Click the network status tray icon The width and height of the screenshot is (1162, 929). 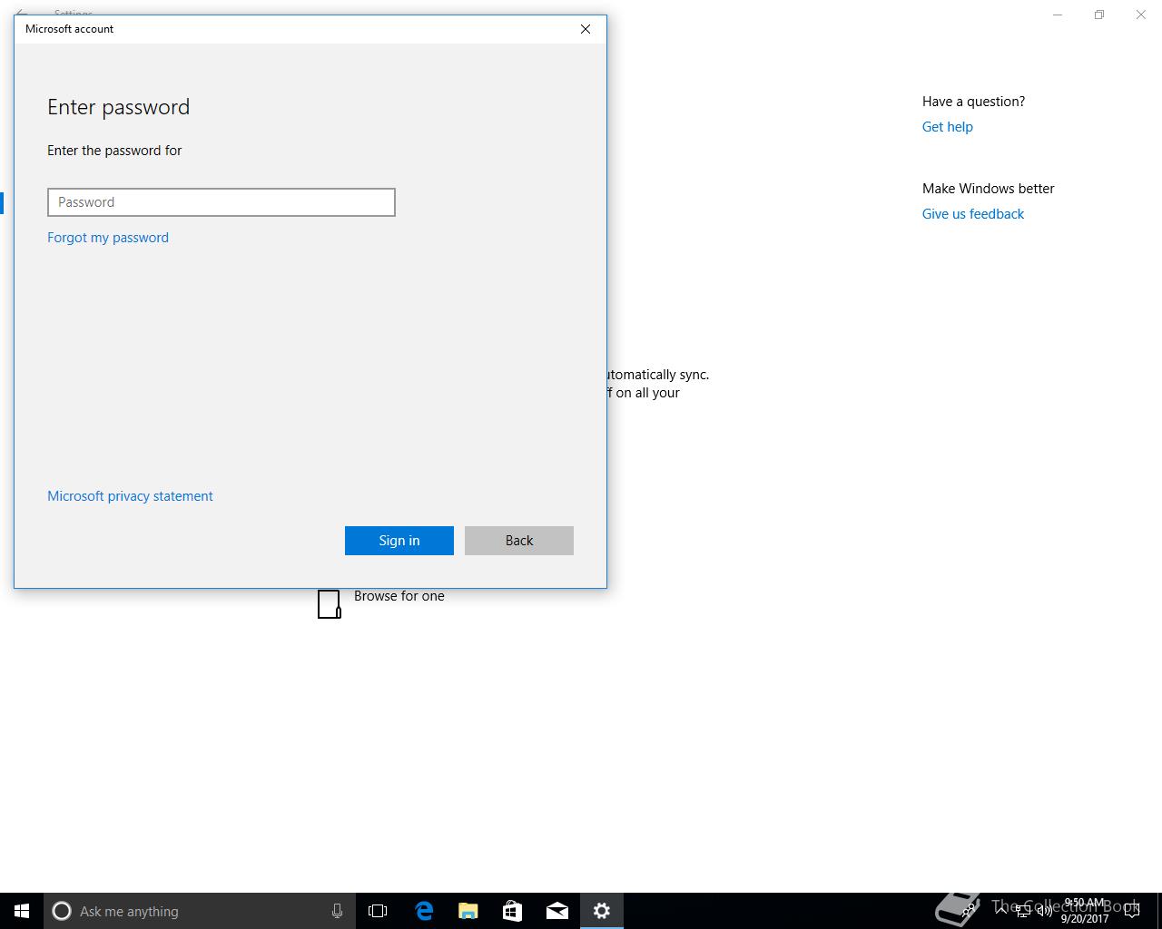[1023, 911]
